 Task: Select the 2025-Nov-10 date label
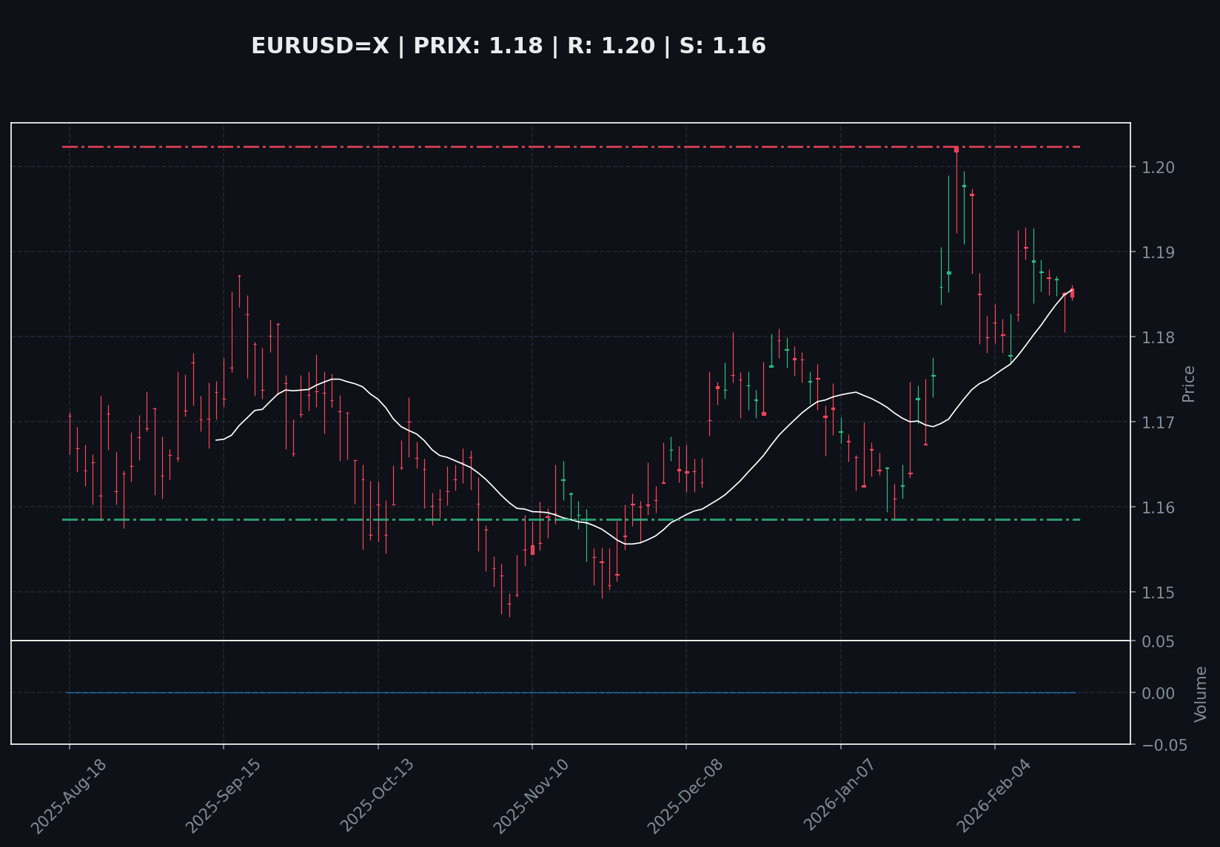(x=531, y=795)
